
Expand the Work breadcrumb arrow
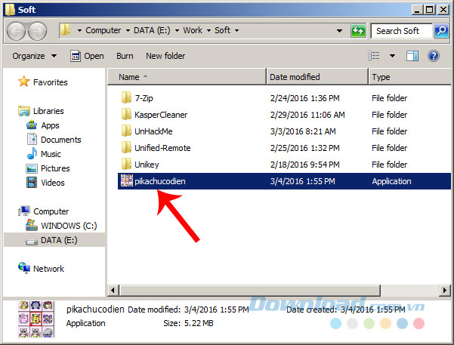point(208,30)
